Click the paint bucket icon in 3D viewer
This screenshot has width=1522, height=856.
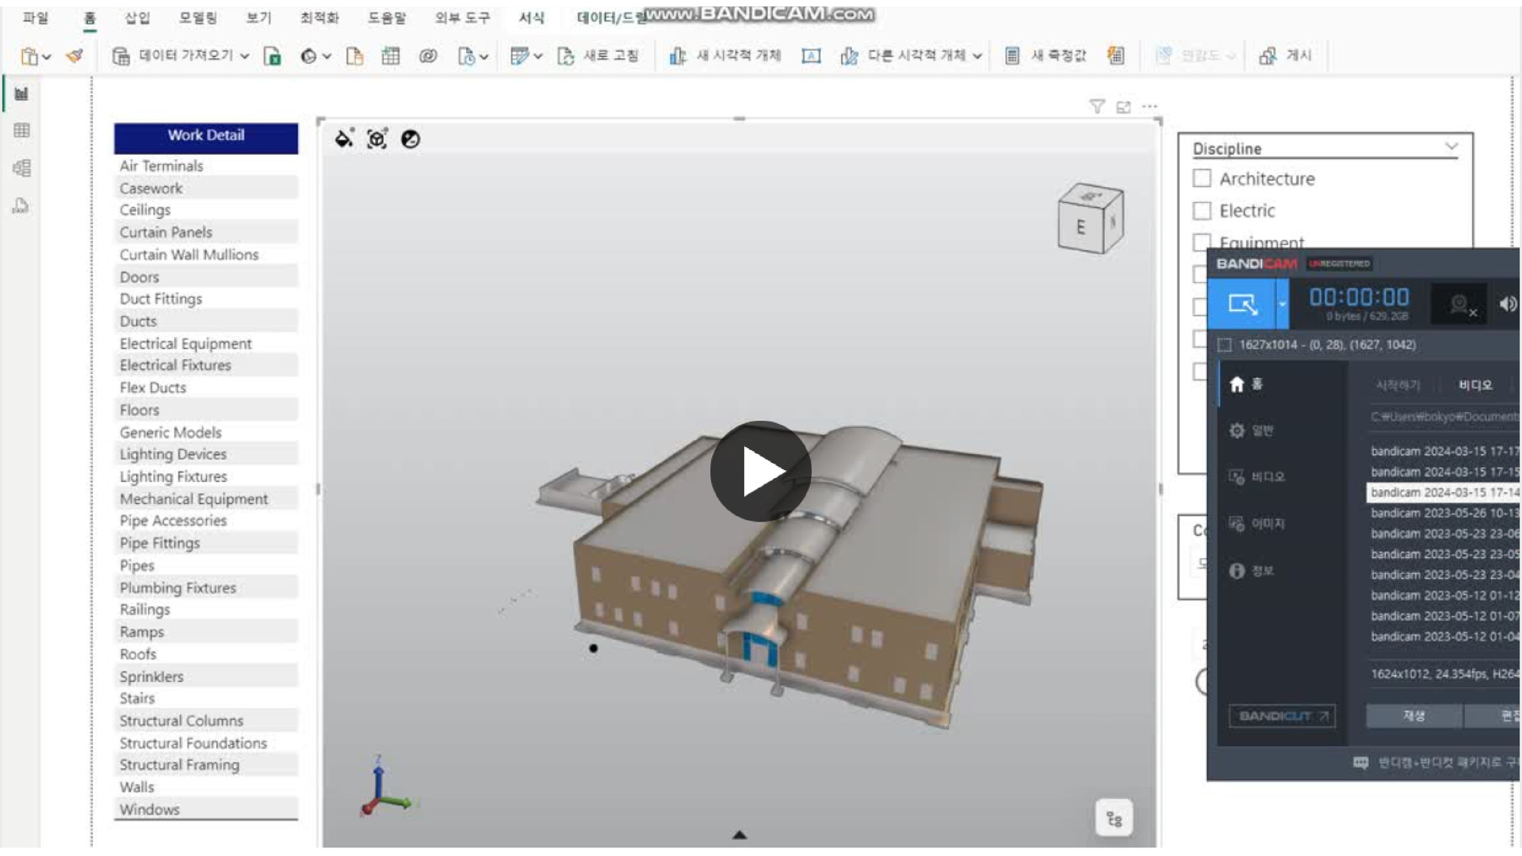coord(344,139)
